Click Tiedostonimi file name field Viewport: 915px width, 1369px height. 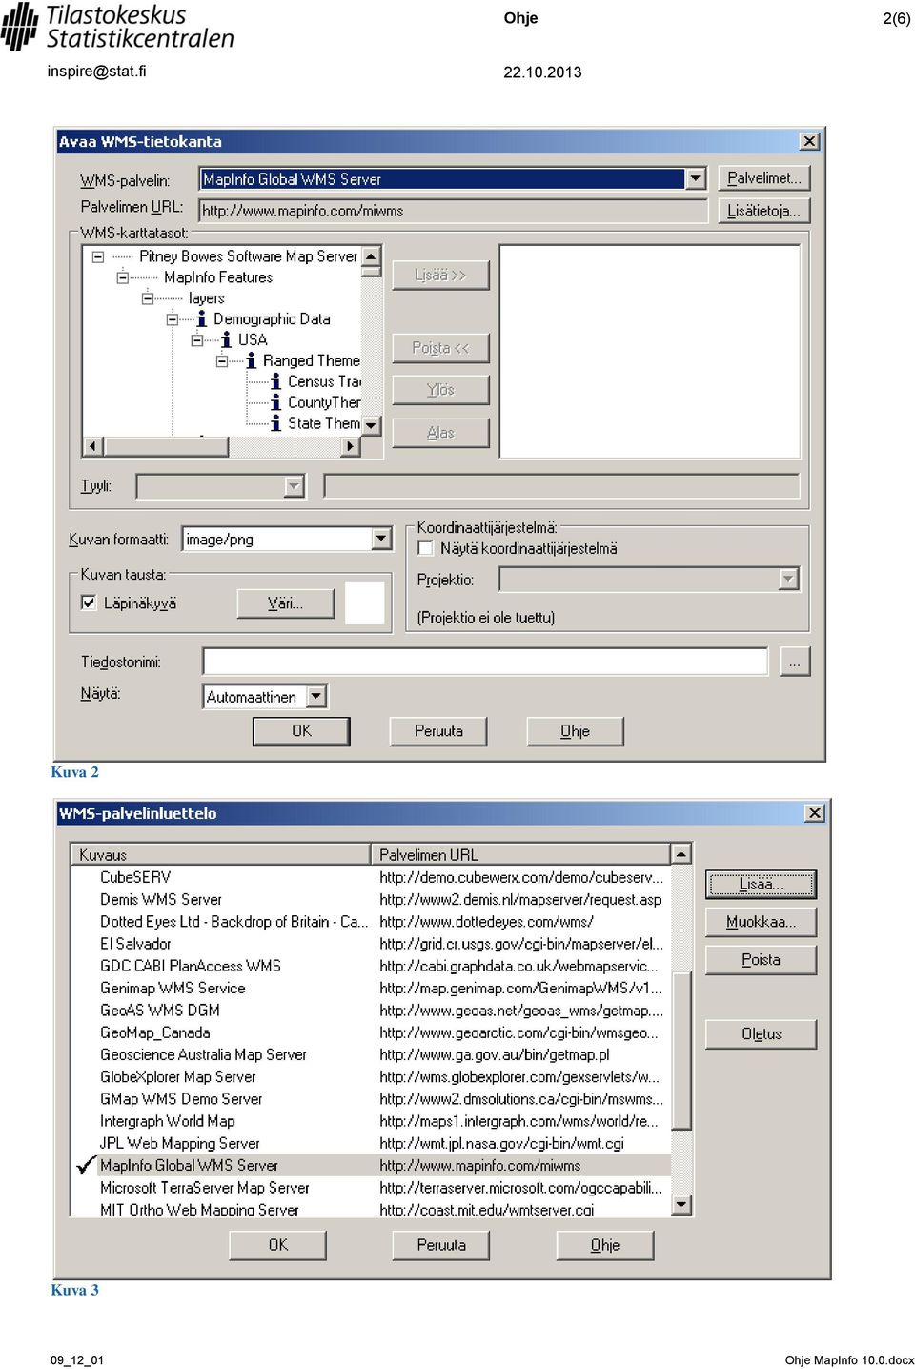point(485,661)
